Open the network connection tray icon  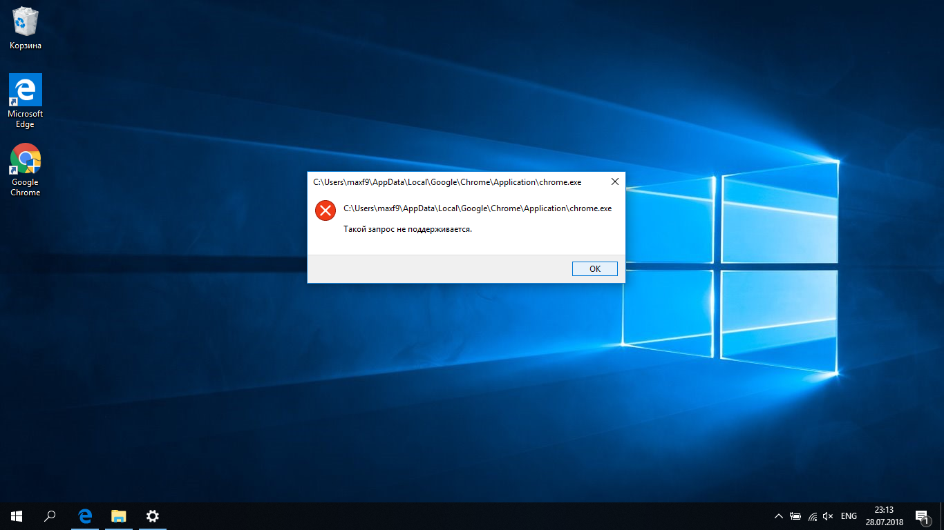[x=813, y=516]
